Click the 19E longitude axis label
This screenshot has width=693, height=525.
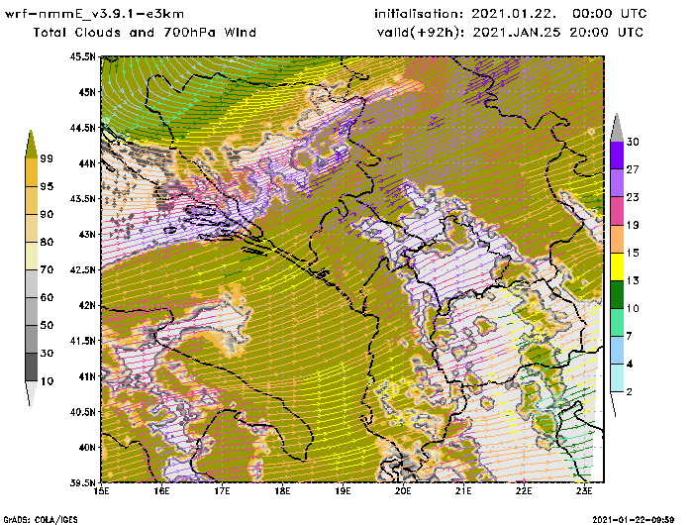pos(343,491)
